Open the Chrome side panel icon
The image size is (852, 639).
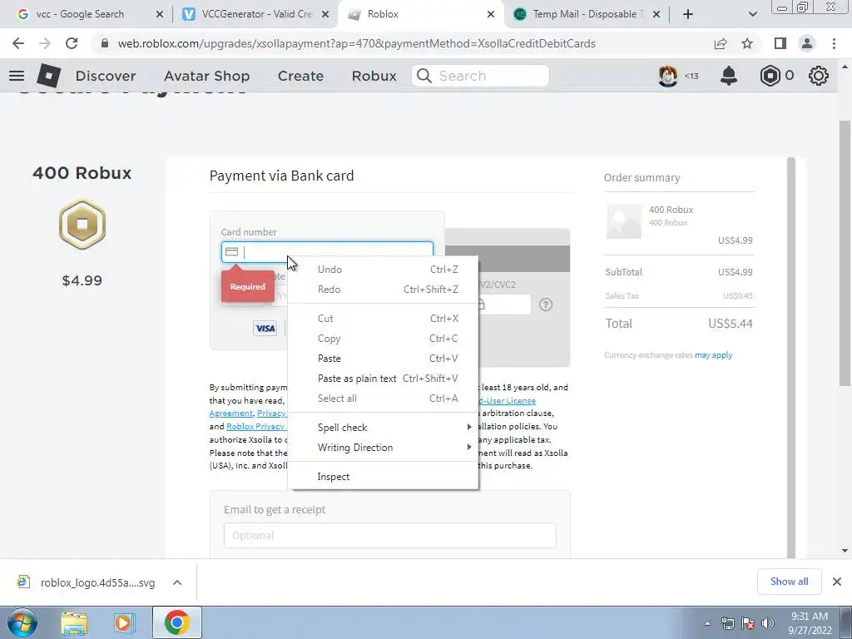(780, 43)
